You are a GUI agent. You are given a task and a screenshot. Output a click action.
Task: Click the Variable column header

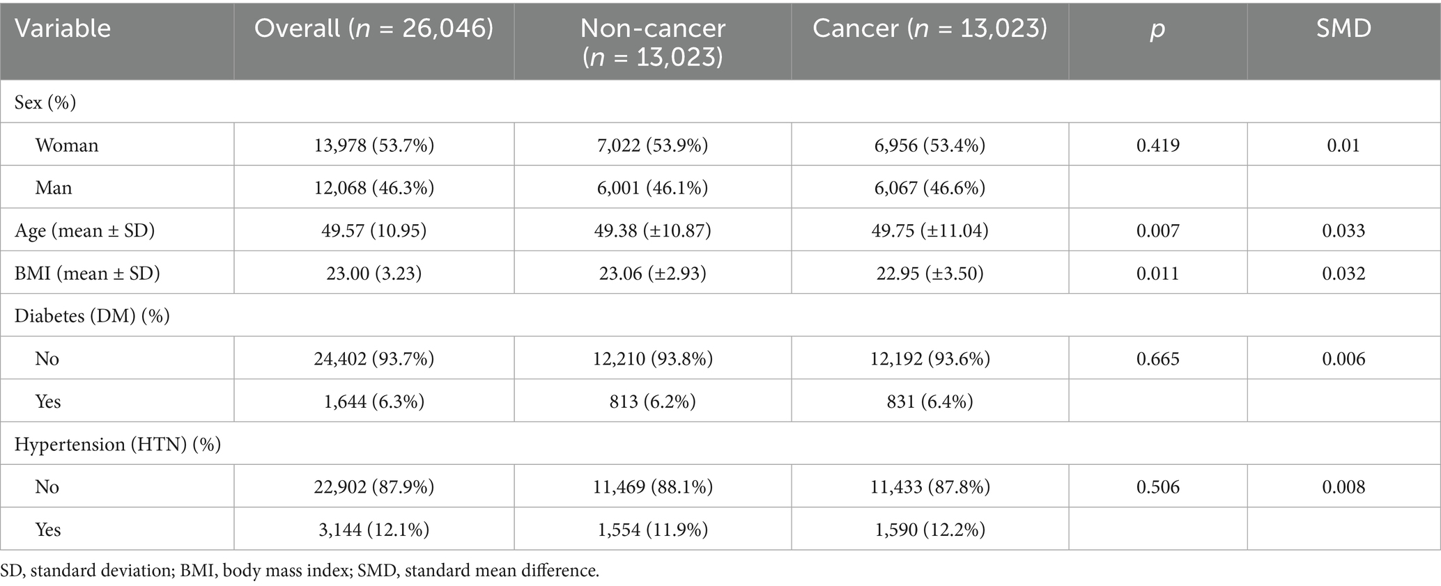[63, 29]
